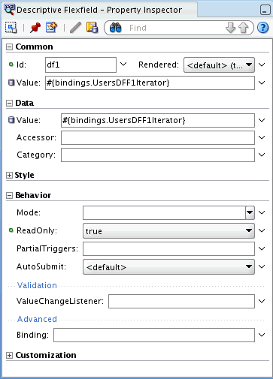The height and width of the screenshot is (379, 273).
Task: Click the Validation subsection label
Action: [x=37, y=285]
